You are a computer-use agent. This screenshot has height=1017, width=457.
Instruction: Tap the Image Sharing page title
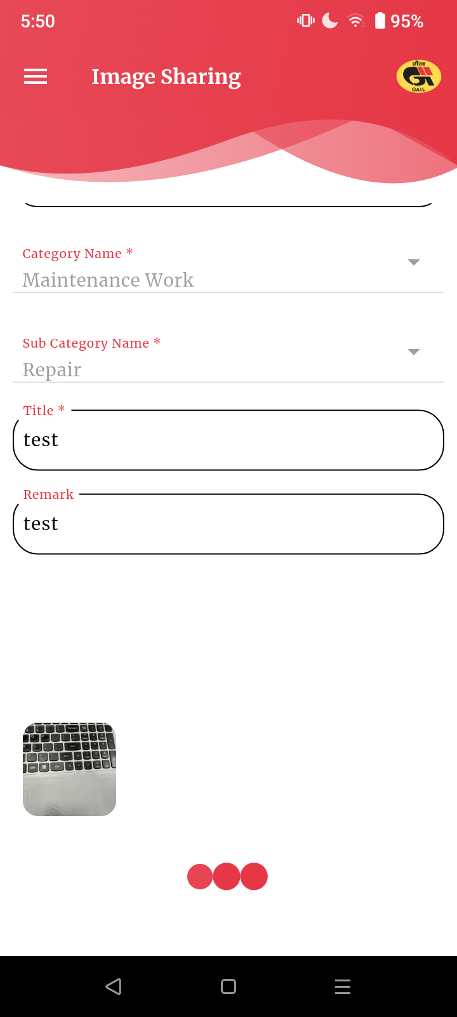pyautogui.click(x=166, y=77)
